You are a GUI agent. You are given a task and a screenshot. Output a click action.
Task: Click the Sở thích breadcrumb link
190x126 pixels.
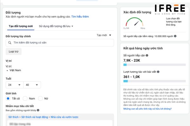coord(13,117)
